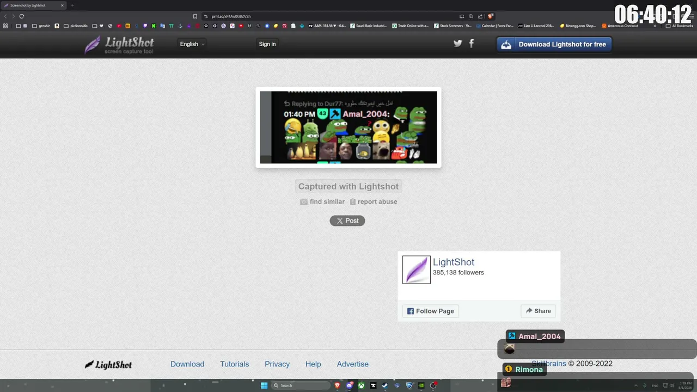Click the Lightshot footer logo
The height and width of the screenshot is (392, 697).
[108, 364]
